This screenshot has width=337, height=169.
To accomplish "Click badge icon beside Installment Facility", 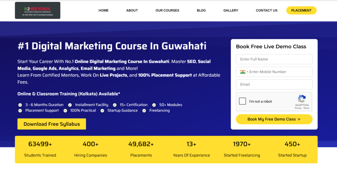I will [70, 105].
